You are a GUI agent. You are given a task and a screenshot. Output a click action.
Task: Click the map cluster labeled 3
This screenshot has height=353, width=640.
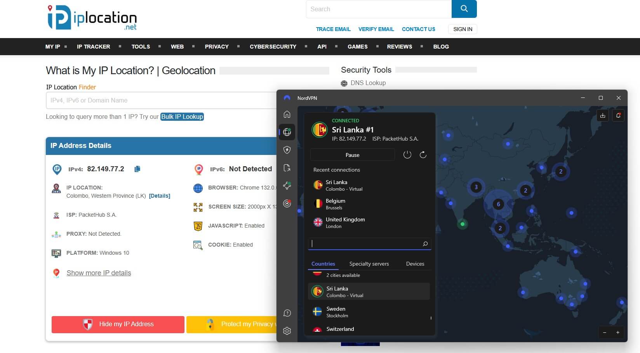[476, 187]
